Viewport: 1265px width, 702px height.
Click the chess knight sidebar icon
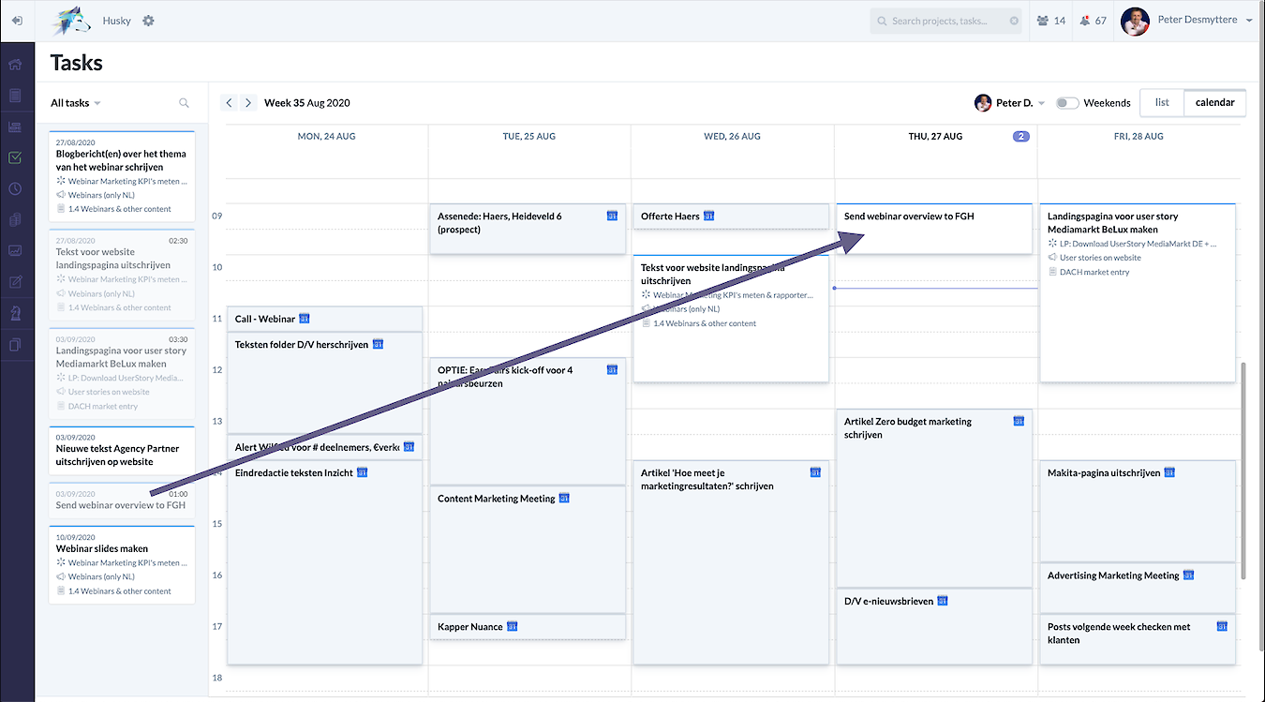click(15, 313)
